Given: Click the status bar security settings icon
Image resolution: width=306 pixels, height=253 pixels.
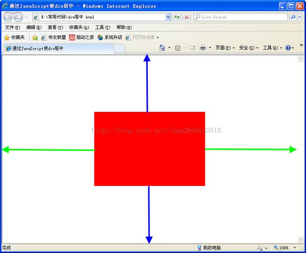Looking at the screenshot, I should tap(260, 248).
